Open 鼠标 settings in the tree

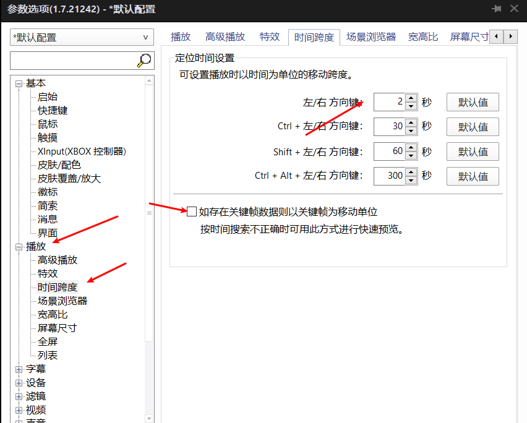(x=48, y=124)
